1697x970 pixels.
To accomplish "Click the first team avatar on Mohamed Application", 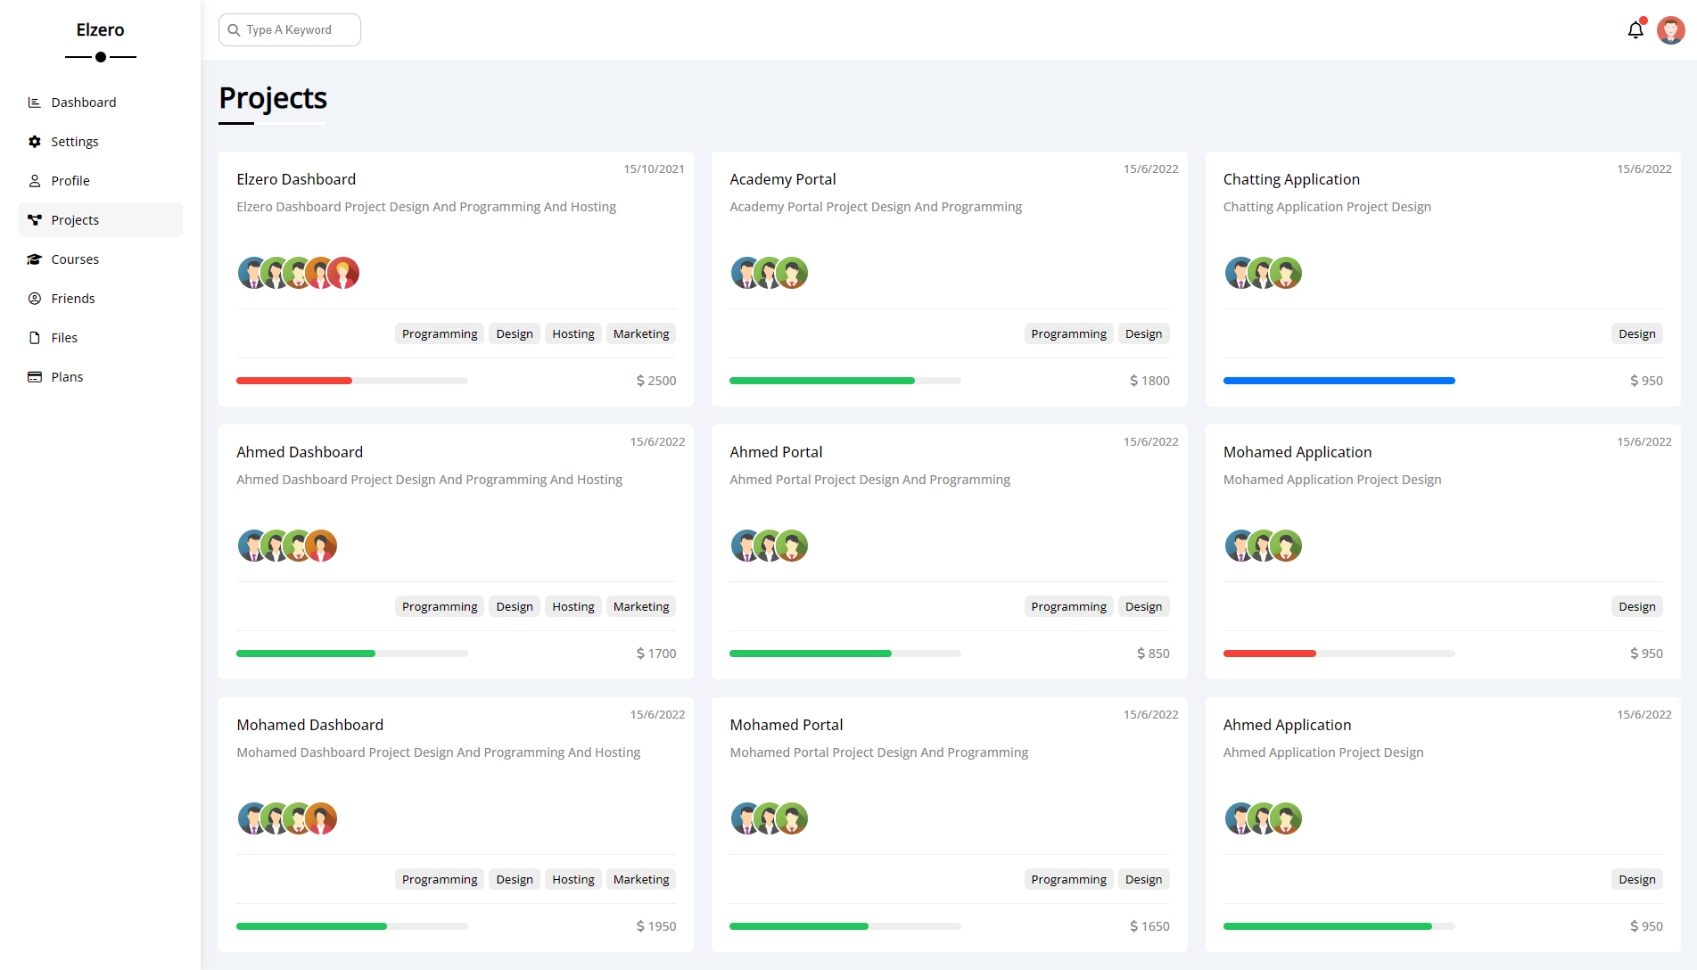I will pyautogui.click(x=1240, y=546).
